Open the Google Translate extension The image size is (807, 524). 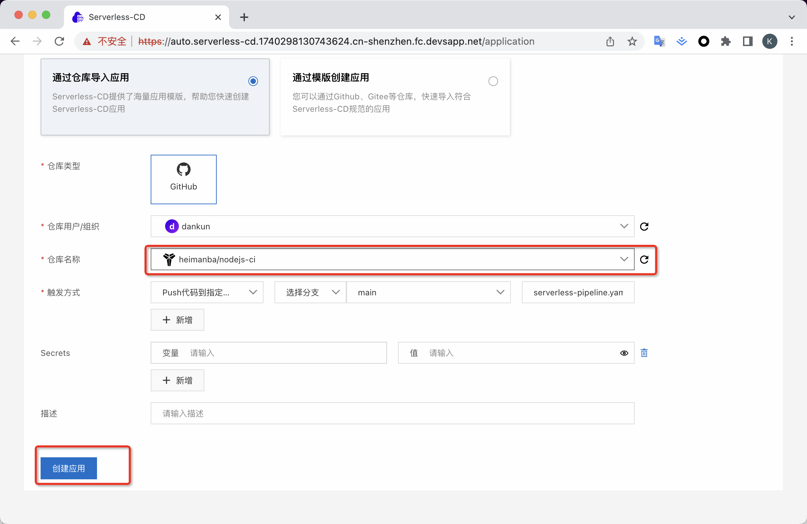pyautogui.click(x=659, y=42)
